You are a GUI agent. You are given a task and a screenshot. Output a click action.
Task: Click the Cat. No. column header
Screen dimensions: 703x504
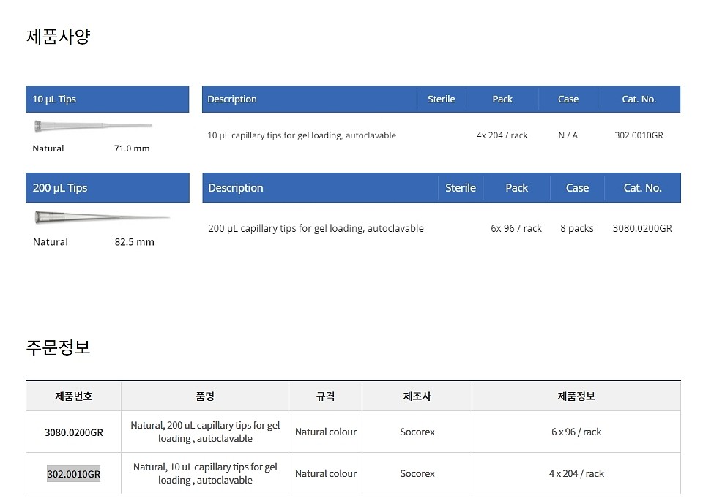tap(638, 99)
